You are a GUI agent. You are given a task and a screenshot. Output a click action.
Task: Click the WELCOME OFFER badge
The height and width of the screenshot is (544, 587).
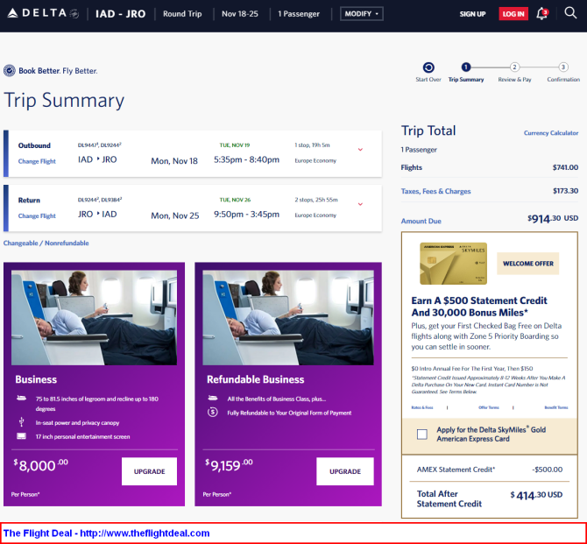click(x=527, y=264)
